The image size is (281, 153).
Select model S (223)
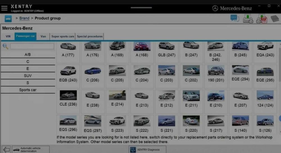click(x=117, y=125)
